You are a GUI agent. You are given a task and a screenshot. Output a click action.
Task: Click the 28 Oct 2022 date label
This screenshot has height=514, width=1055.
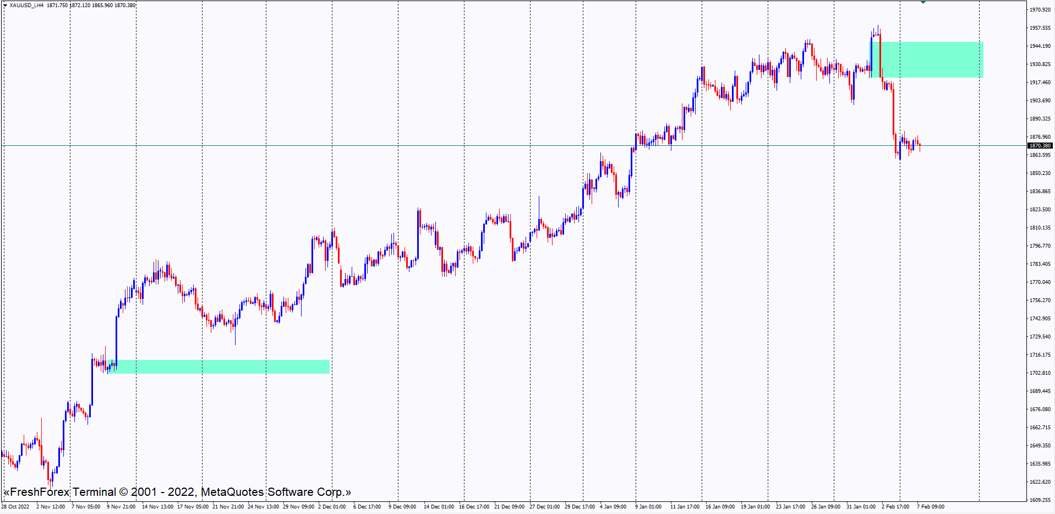tap(15, 507)
